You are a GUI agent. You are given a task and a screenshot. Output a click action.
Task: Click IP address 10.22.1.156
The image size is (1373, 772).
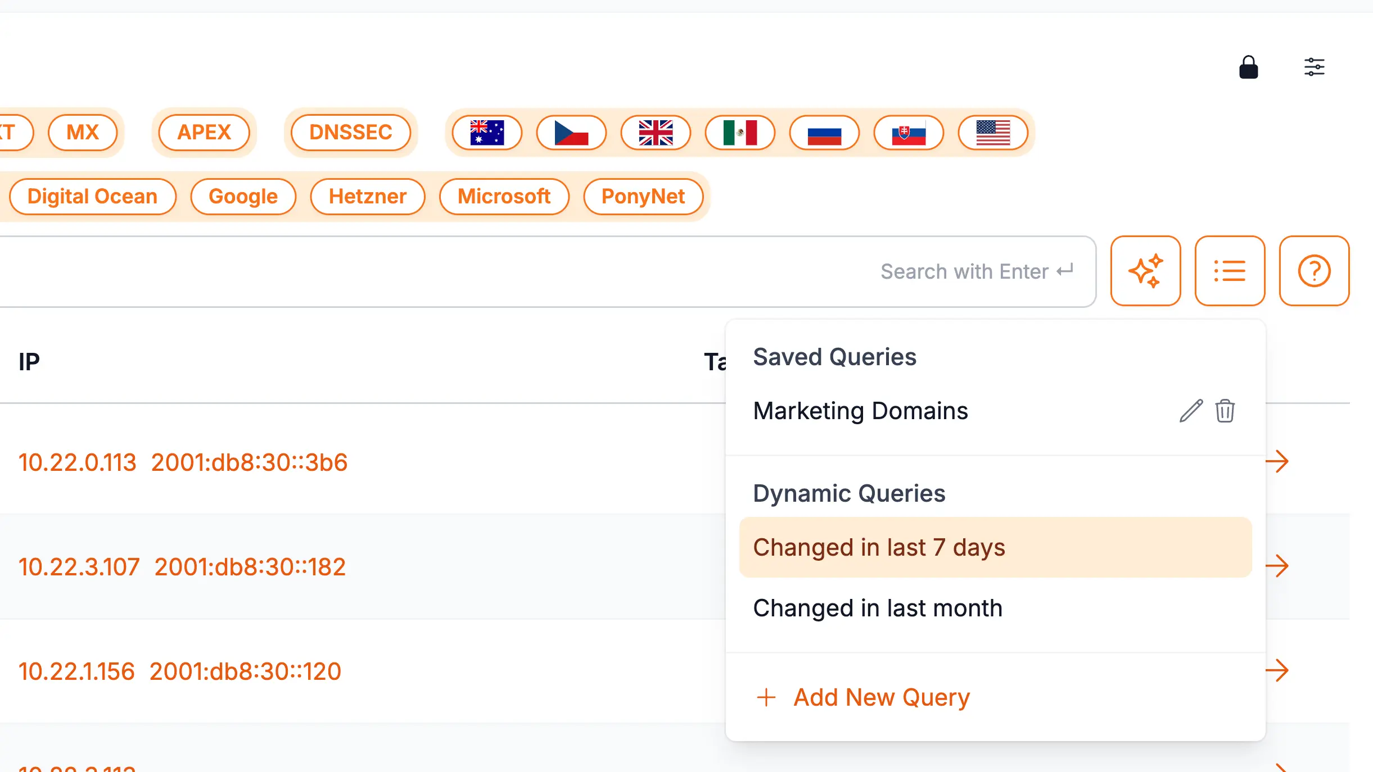tap(77, 671)
